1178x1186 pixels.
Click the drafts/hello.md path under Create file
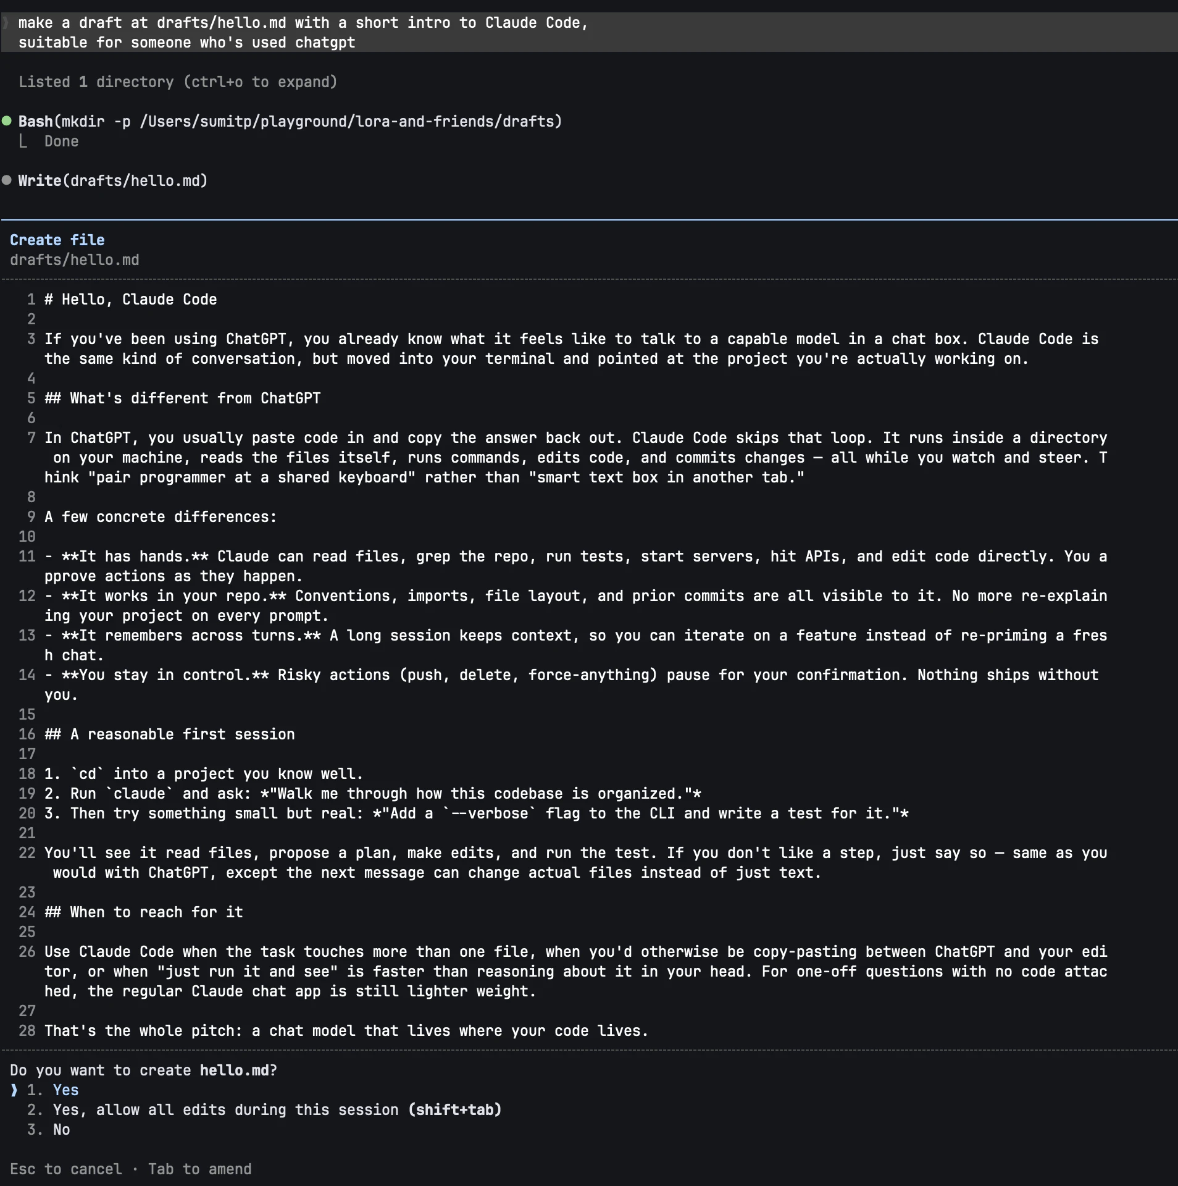[75, 259]
